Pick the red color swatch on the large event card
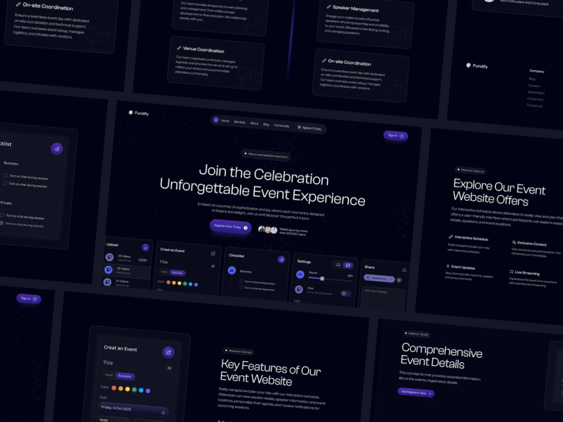Image resolution: width=563 pixels, height=422 pixels. pyautogui.click(x=114, y=388)
